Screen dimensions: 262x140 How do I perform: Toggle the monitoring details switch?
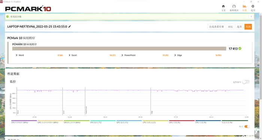pos(246,82)
